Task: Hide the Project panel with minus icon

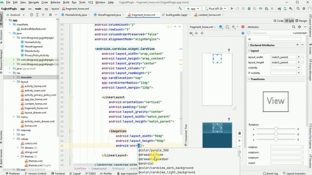Action: point(56,15)
